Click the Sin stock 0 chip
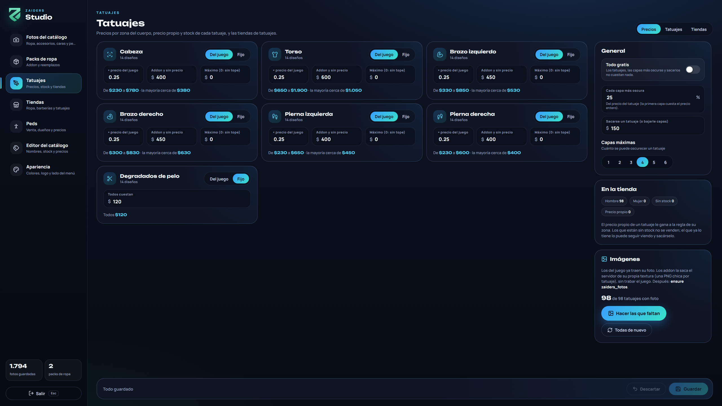The width and height of the screenshot is (722, 406). click(664, 201)
